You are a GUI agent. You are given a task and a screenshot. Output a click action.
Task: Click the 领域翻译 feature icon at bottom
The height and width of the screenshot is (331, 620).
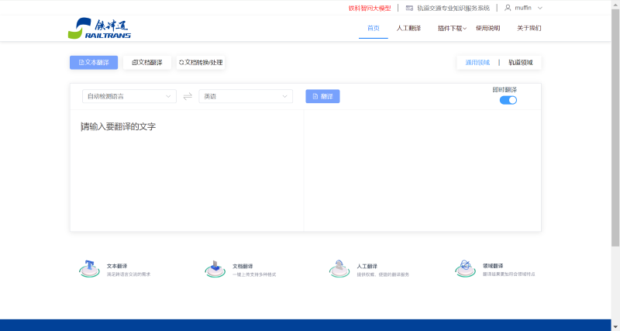pyautogui.click(x=465, y=269)
